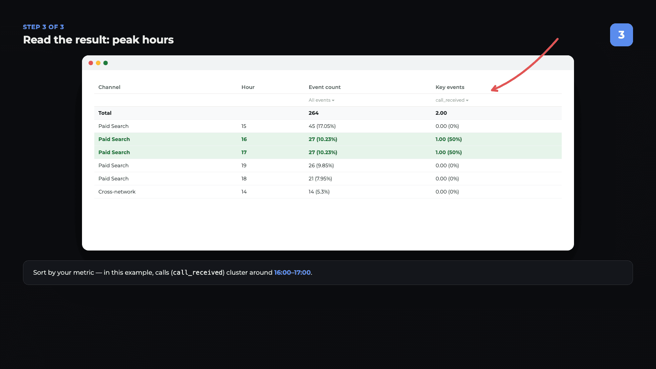
Task: Open the All events dropdown
Action: pyautogui.click(x=321, y=100)
